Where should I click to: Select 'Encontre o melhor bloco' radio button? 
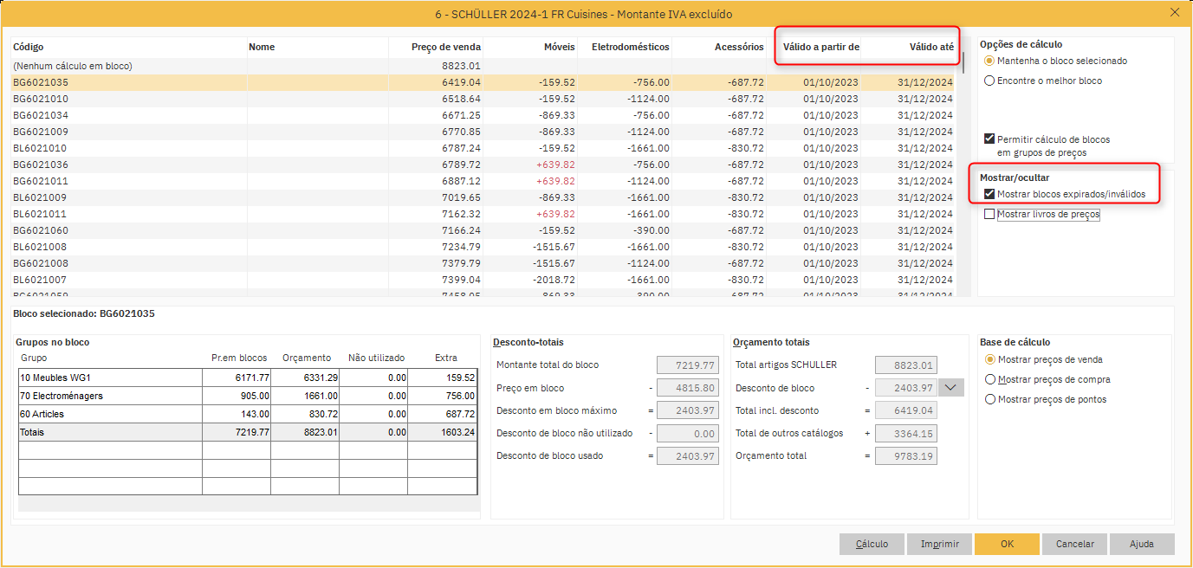tap(989, 81)
